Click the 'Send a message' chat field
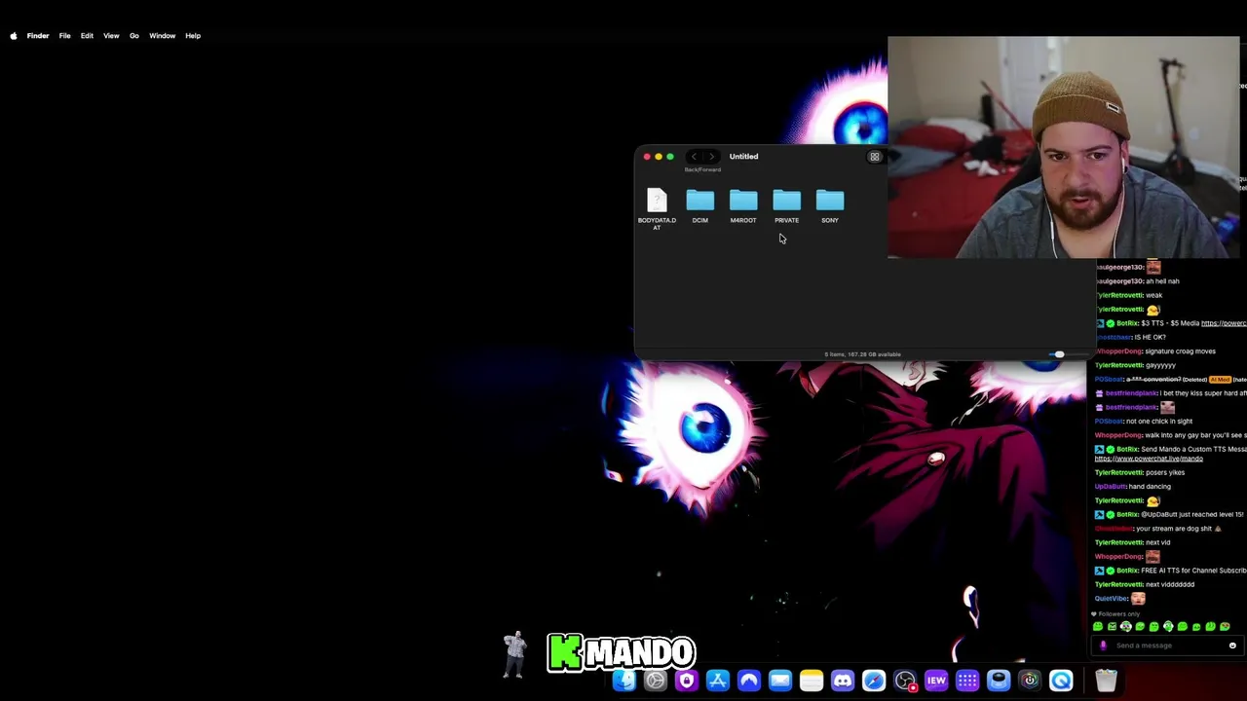 pos(1166,646)
